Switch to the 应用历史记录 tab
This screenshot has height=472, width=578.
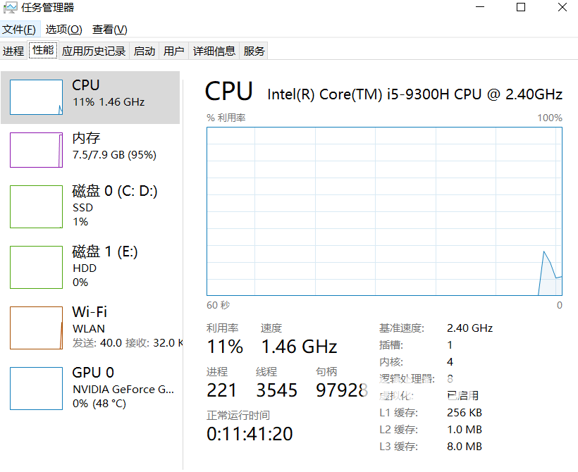click(93, 51)
